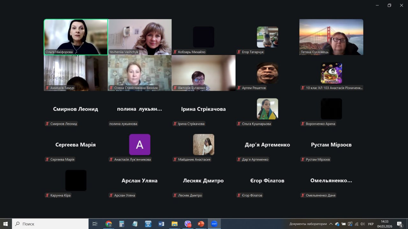
Task: Click the Поиск search box
Action: click(x=51, y=224)
